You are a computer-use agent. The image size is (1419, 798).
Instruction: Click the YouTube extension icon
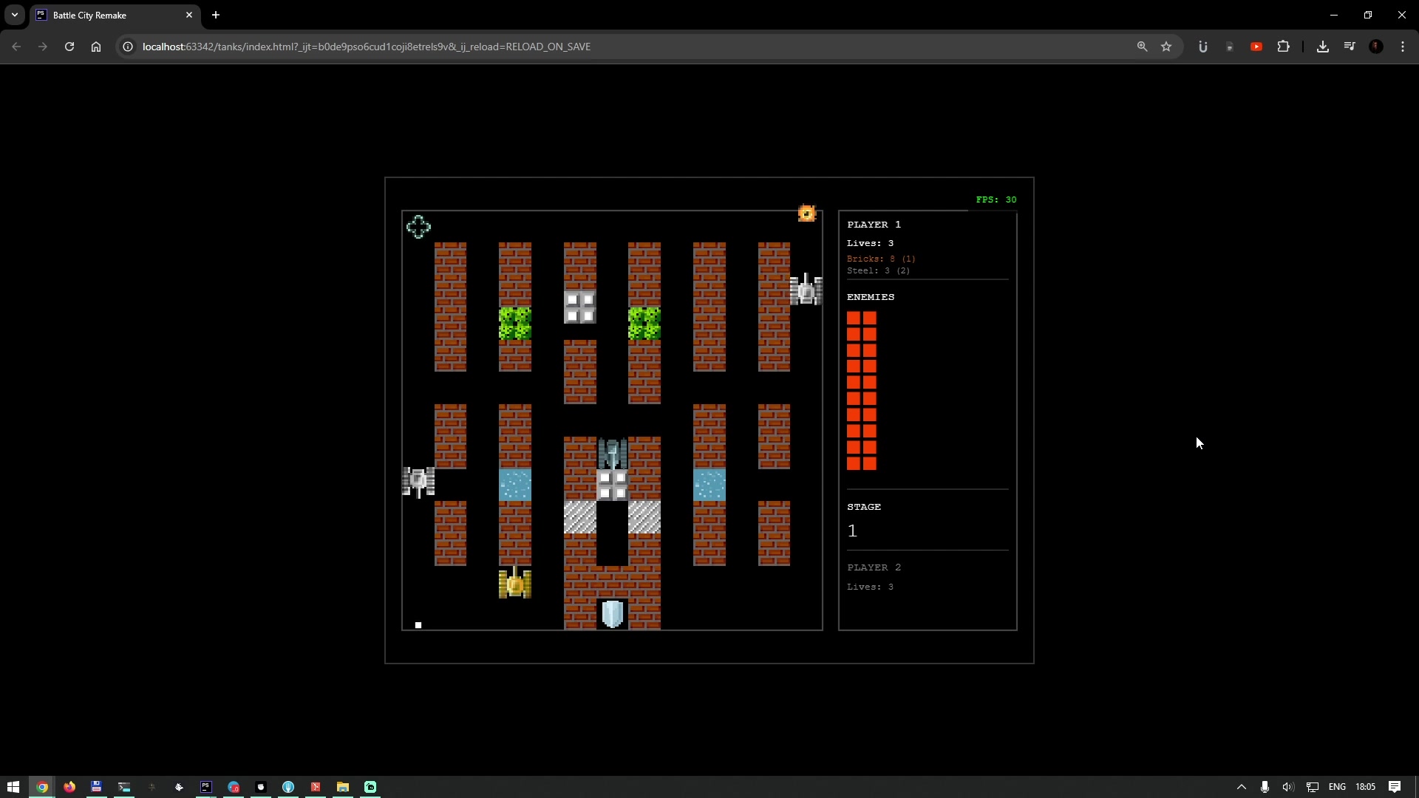pos(1256,46)
